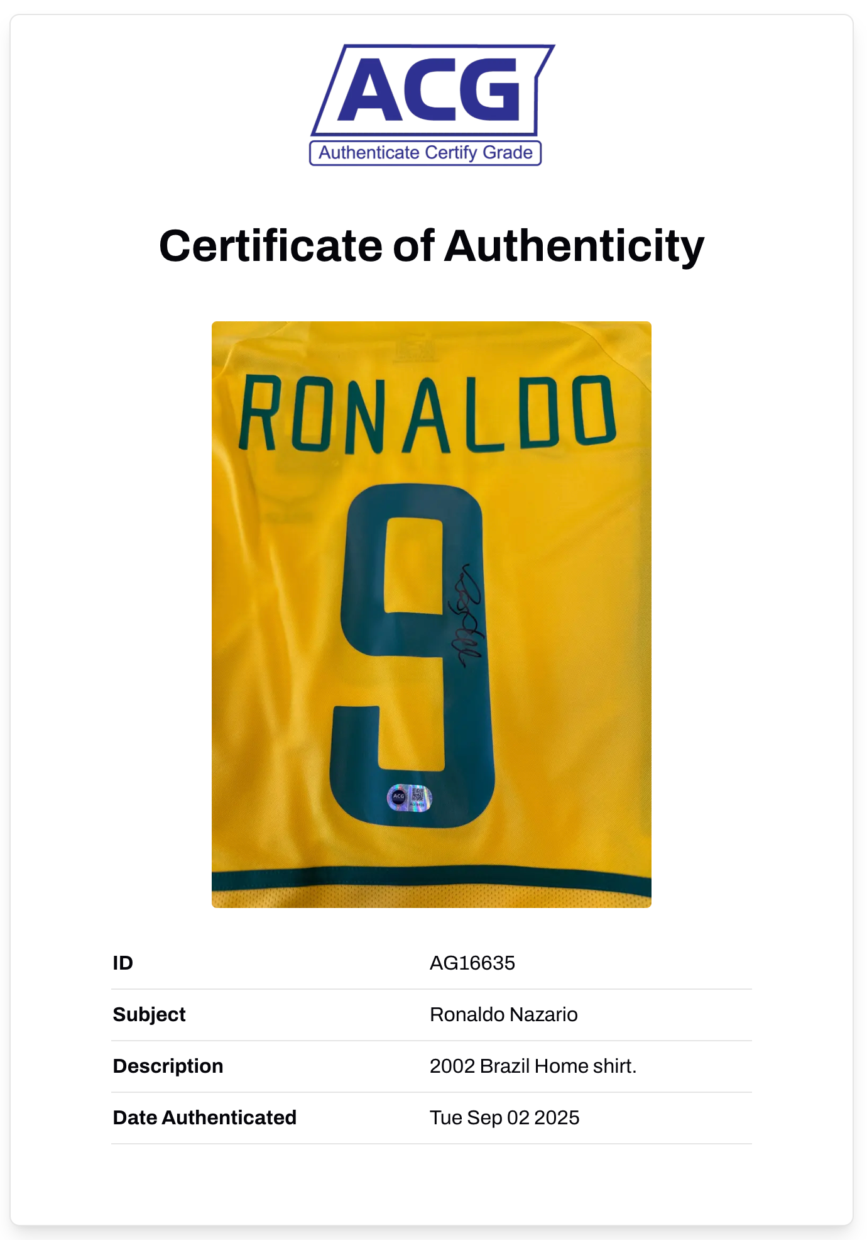Click the Date Authenticated label
The image size is (867, 1240).
pyautogui.click(x=204, y=1117)
